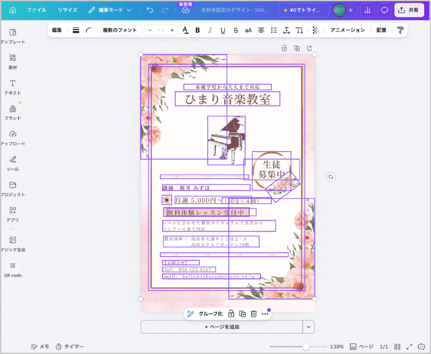431x354 pixels.
Task: Click グループ化 to group elements
Action: click(211, 314)
